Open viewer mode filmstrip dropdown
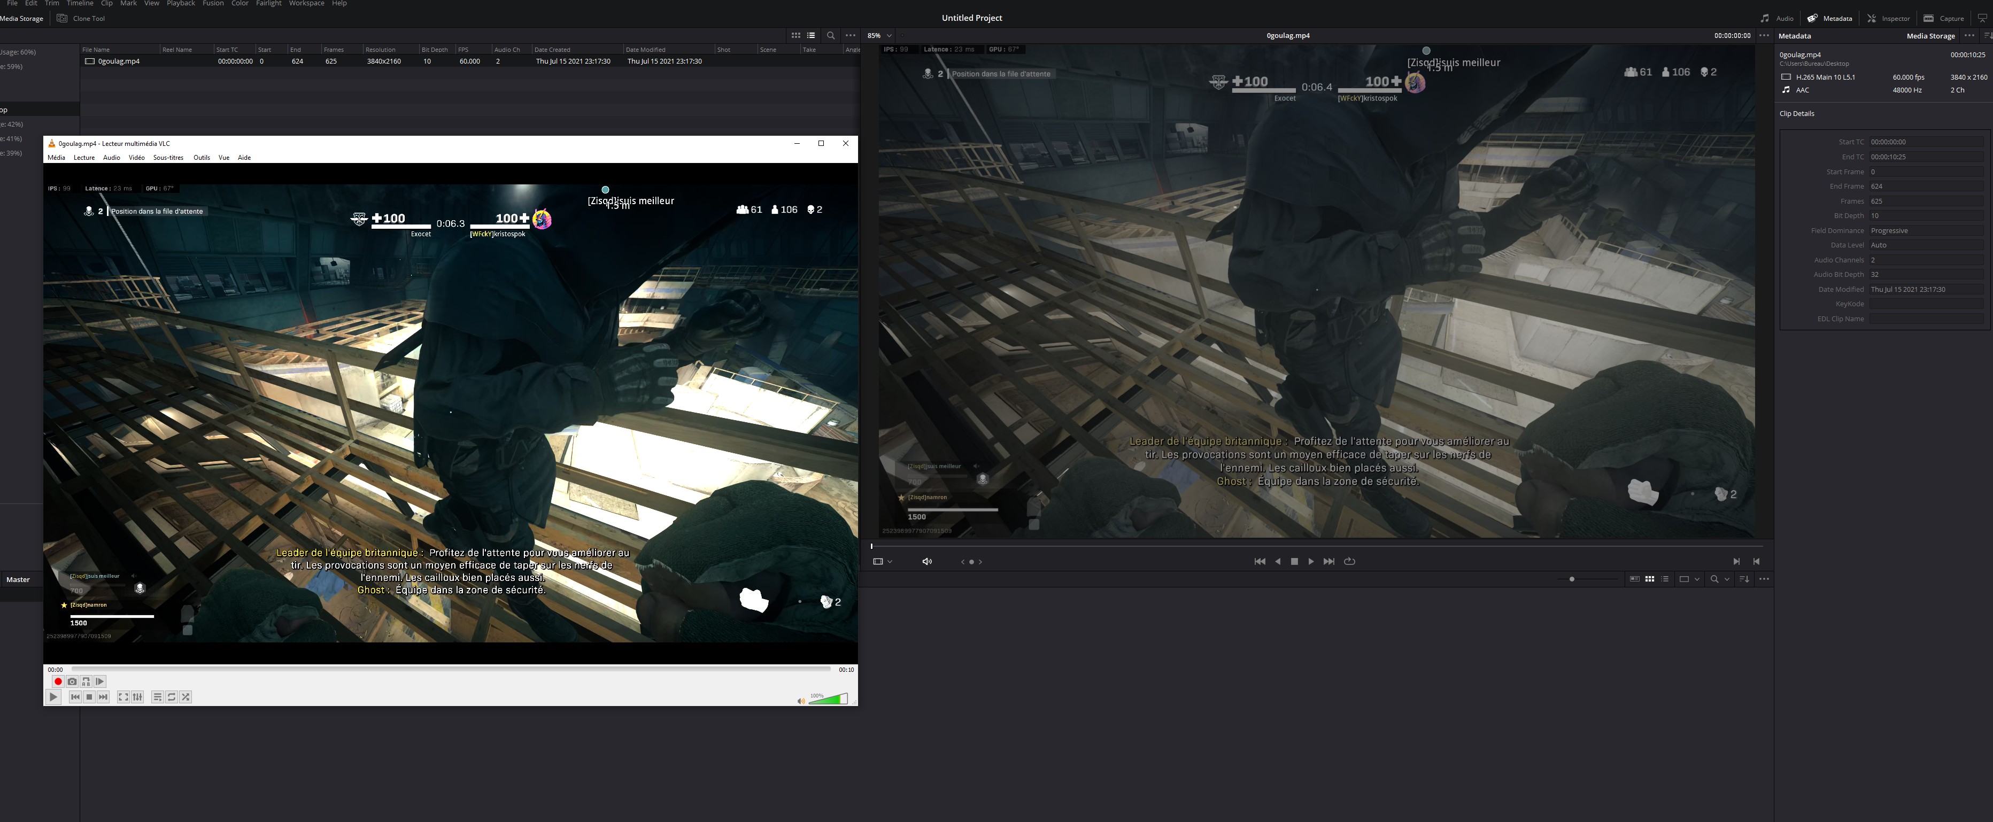Image resolution: width=1993 pixels, height=822 pixels. click(882, 561)
